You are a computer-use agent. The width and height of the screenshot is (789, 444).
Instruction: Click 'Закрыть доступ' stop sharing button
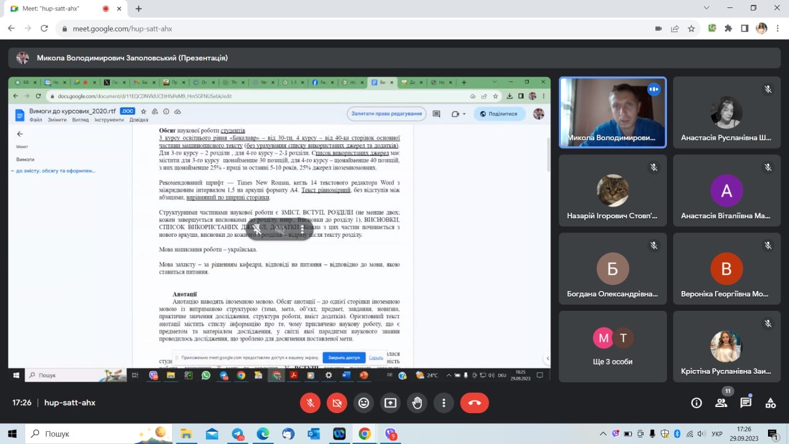tap(344, 358)
